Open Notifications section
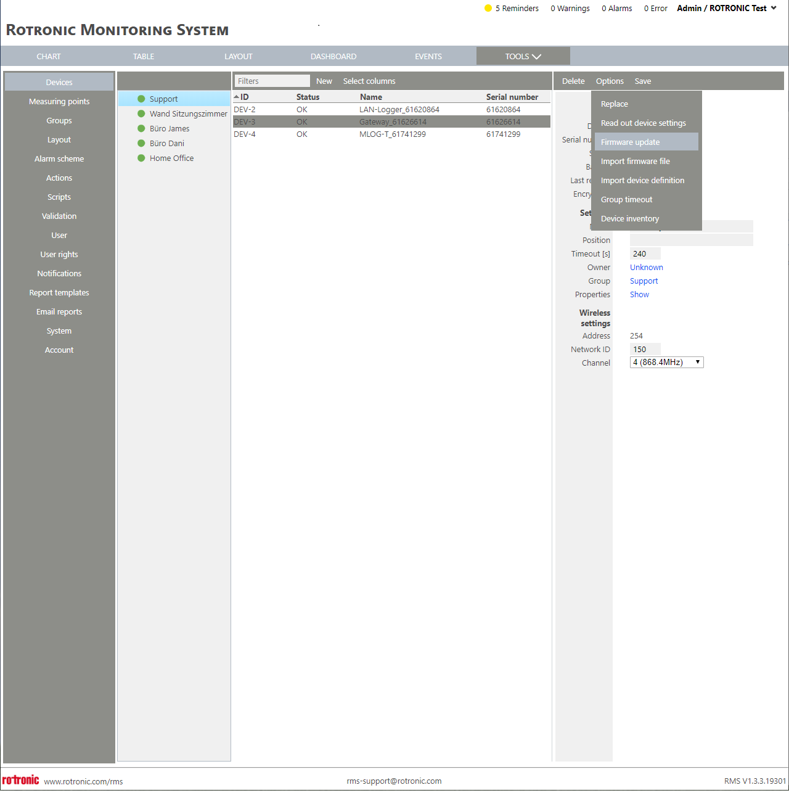The width and height of the screenshot is (789, 793). tap(59, 273)
